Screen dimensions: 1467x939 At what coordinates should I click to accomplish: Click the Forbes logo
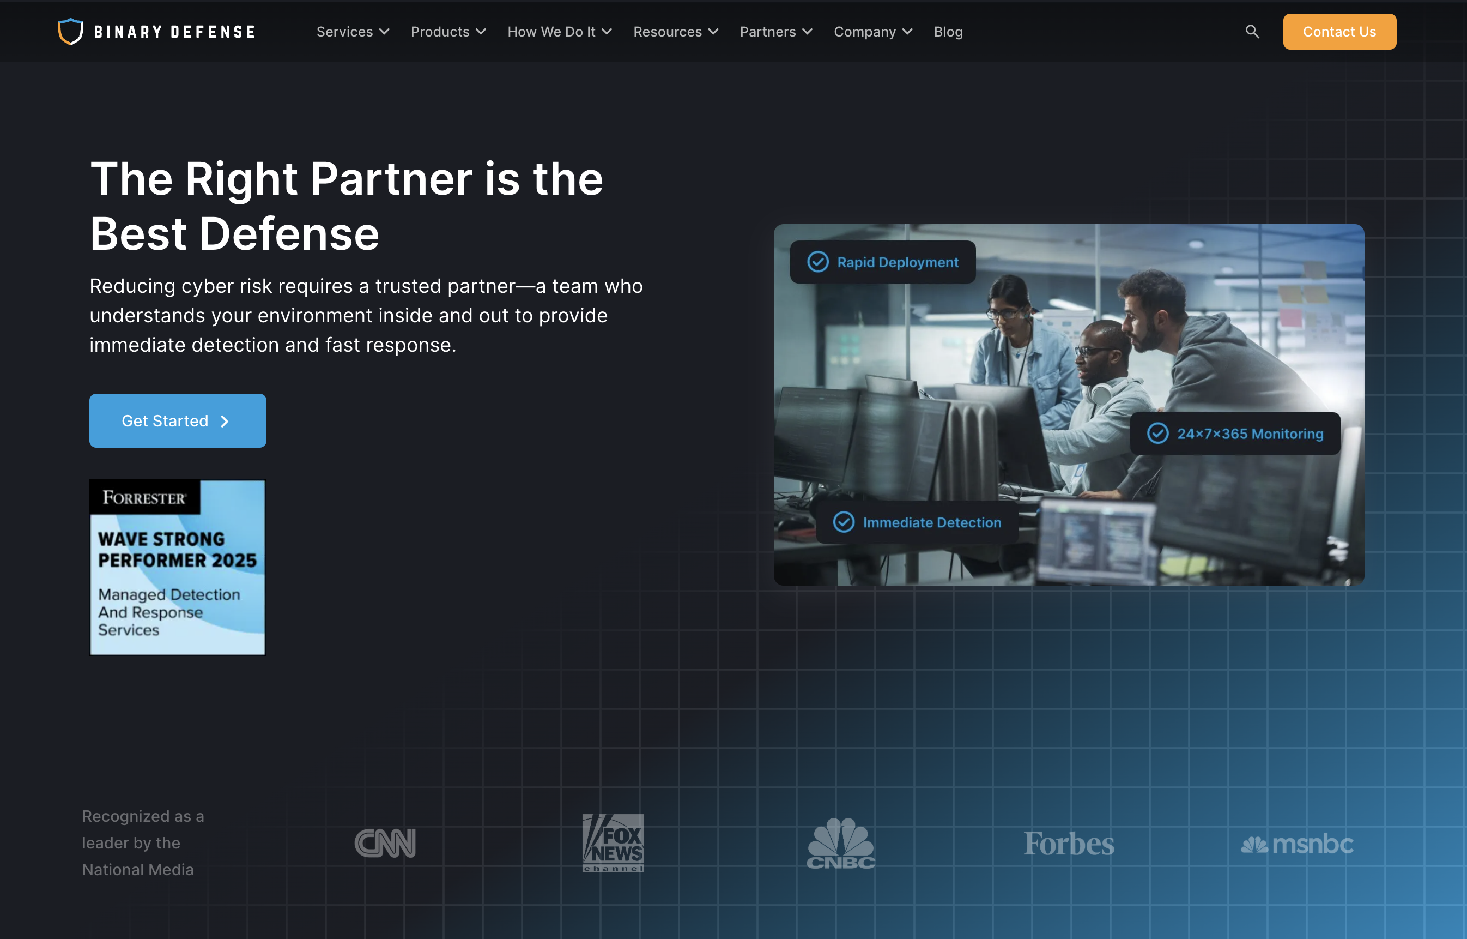pyautogui.click(x=1069, y=843)
